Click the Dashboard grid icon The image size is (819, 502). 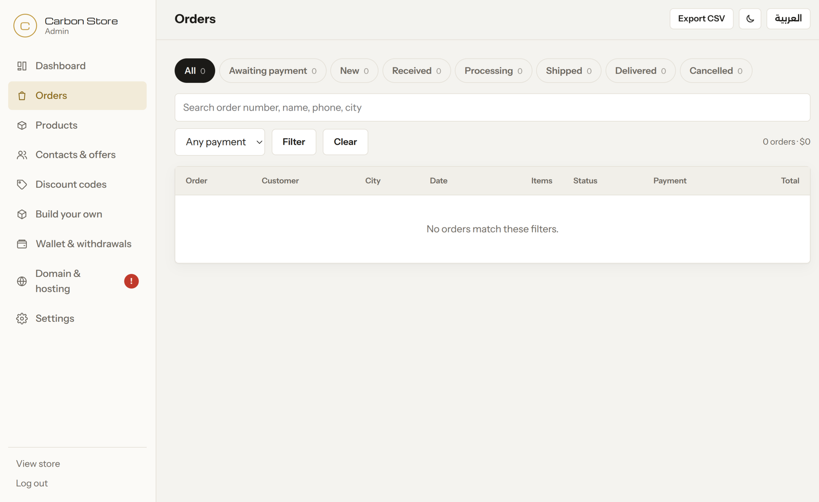[22, 66]
